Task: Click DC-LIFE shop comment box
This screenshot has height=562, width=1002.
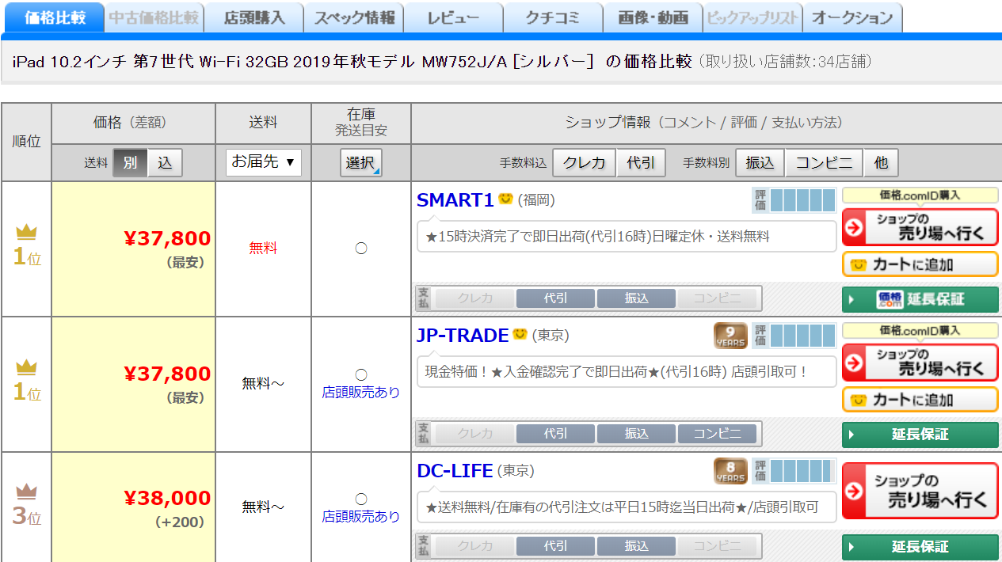Action: coord(627,507)
